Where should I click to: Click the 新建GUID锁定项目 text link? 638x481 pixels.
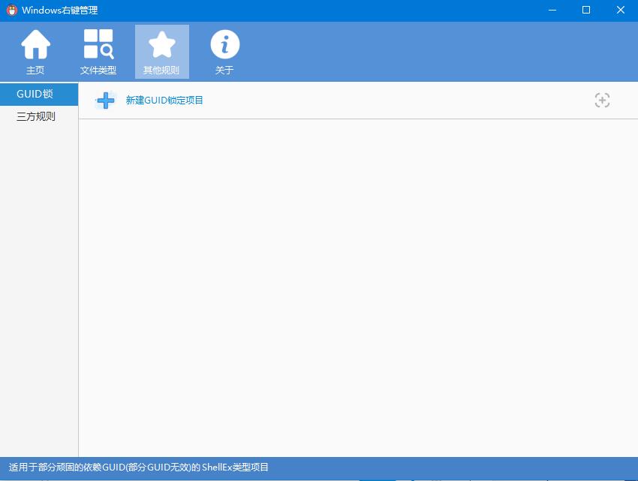[x=164, y=101]
